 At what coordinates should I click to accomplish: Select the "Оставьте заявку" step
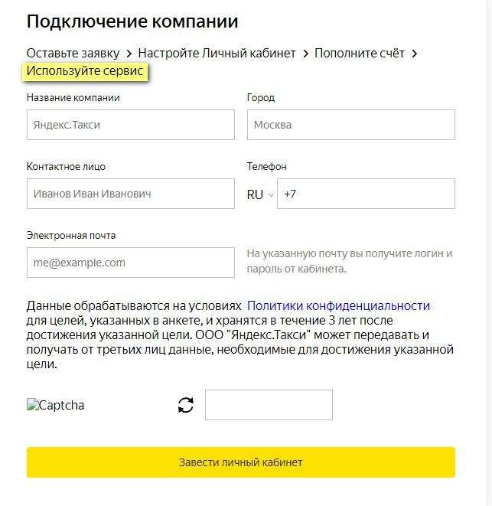point(73,54)
